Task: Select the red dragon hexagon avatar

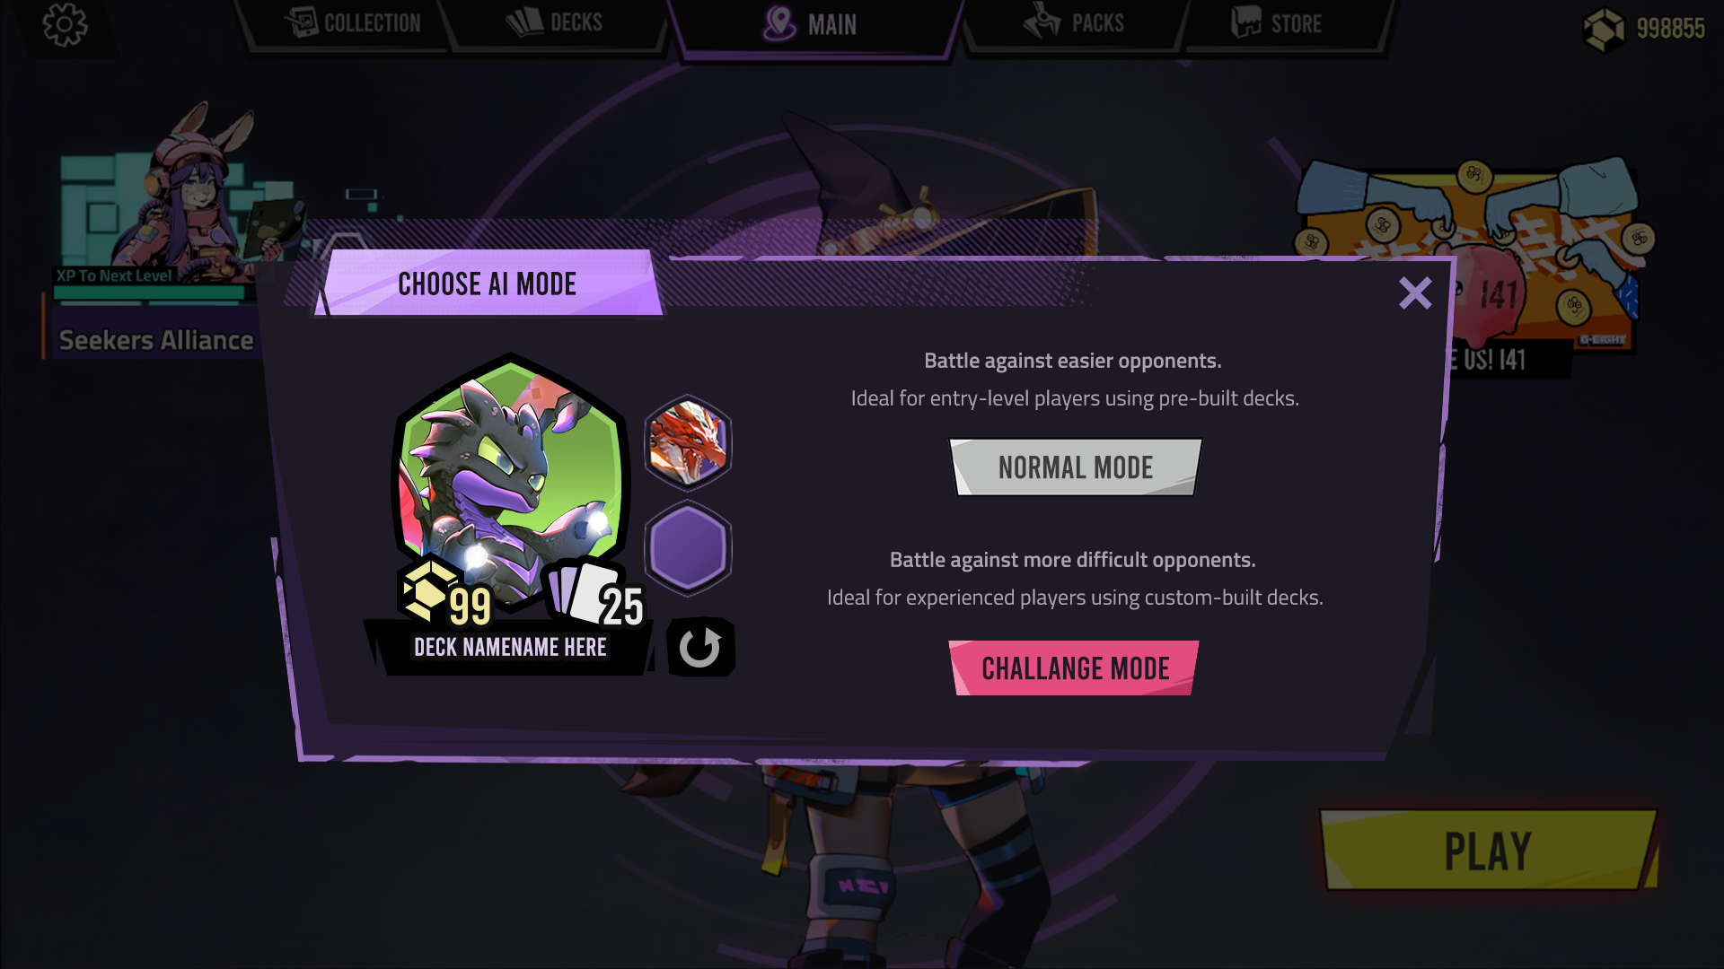Action: tap(688, 443)
